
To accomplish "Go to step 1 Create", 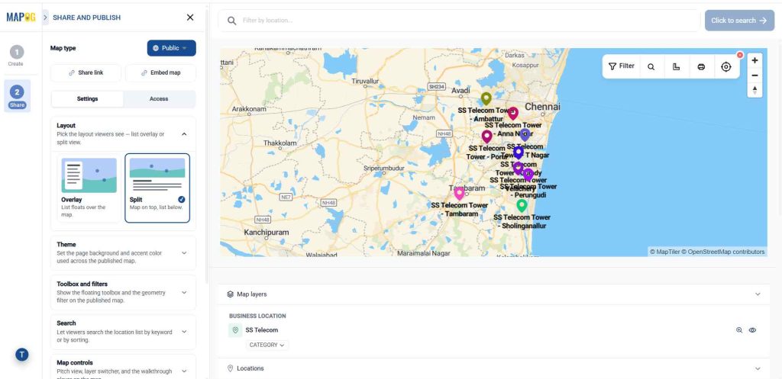I will 17,56.
